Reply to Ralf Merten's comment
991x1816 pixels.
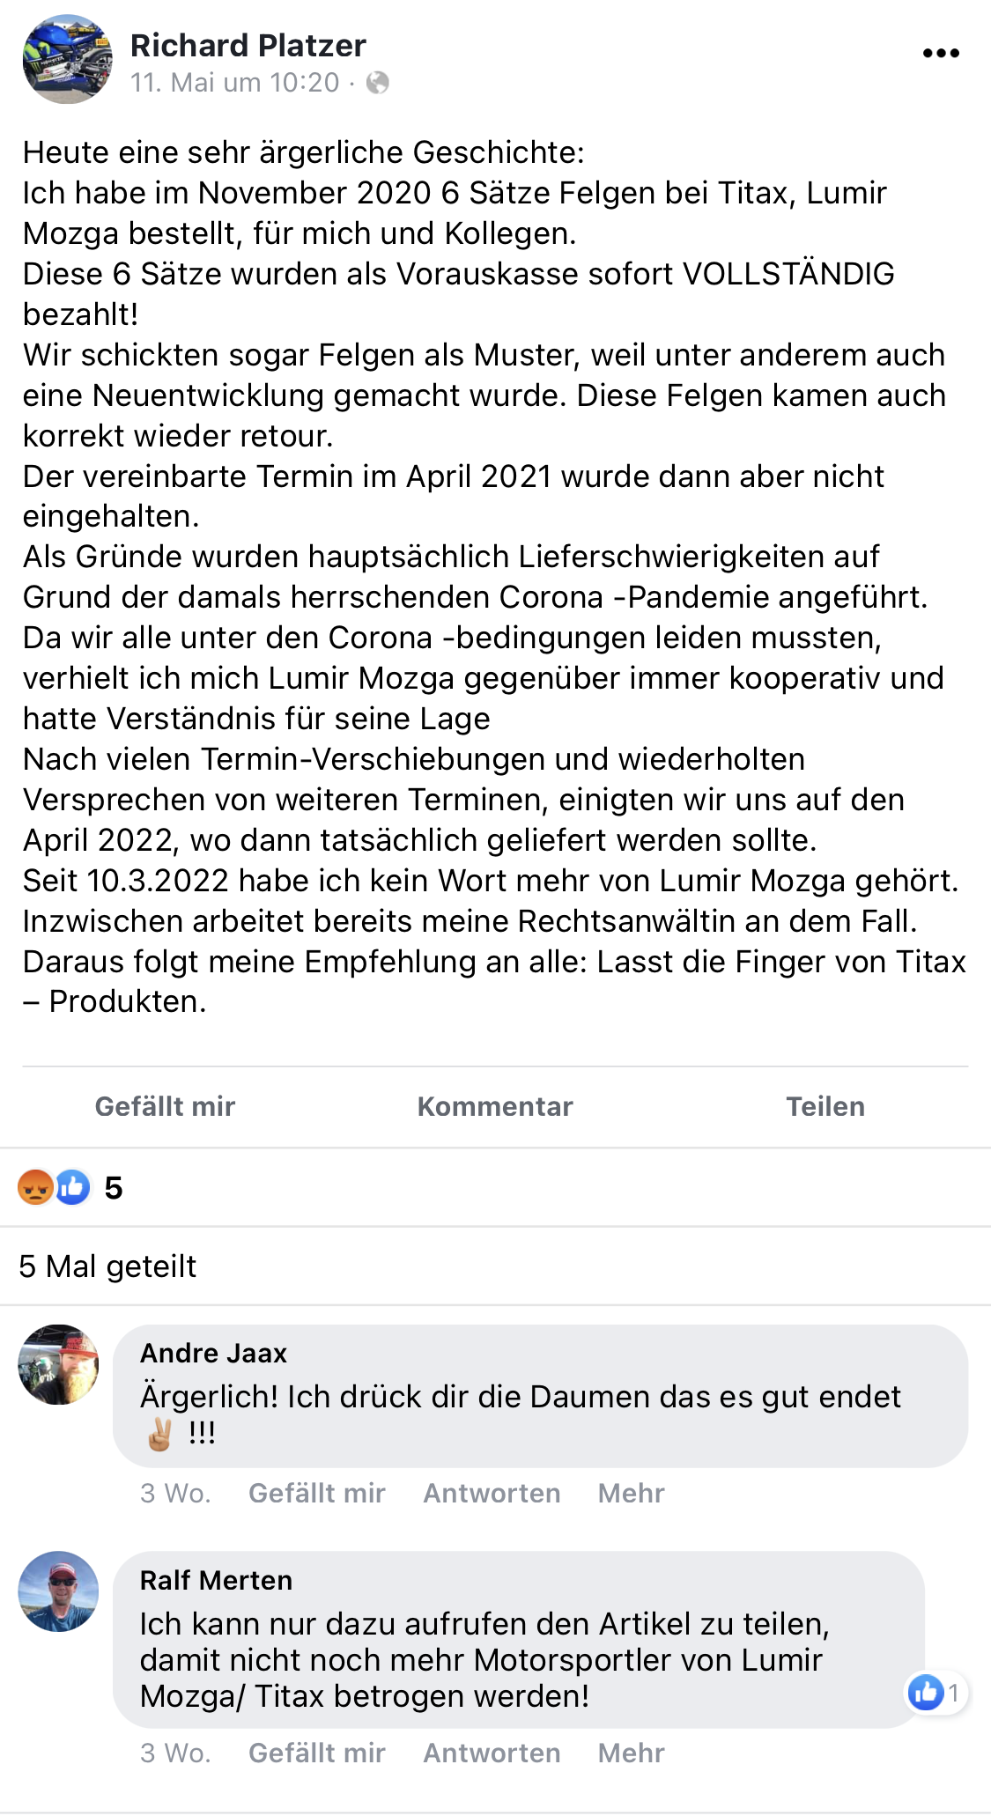[492, 1753]
